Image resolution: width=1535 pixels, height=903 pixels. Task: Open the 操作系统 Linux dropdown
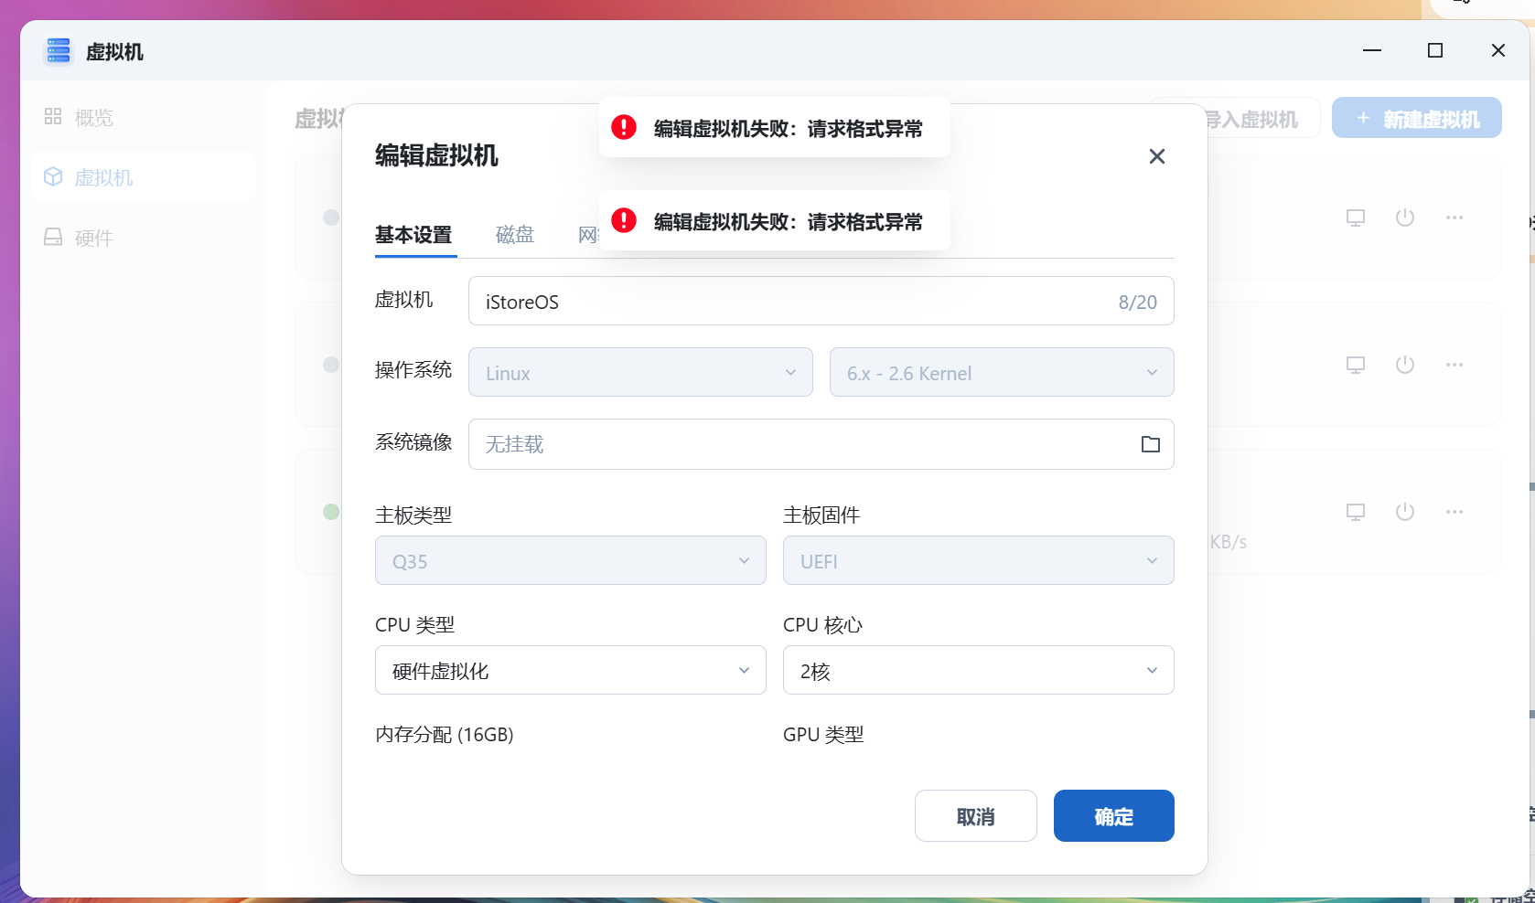pyautogui.click(x=639, y=372)
